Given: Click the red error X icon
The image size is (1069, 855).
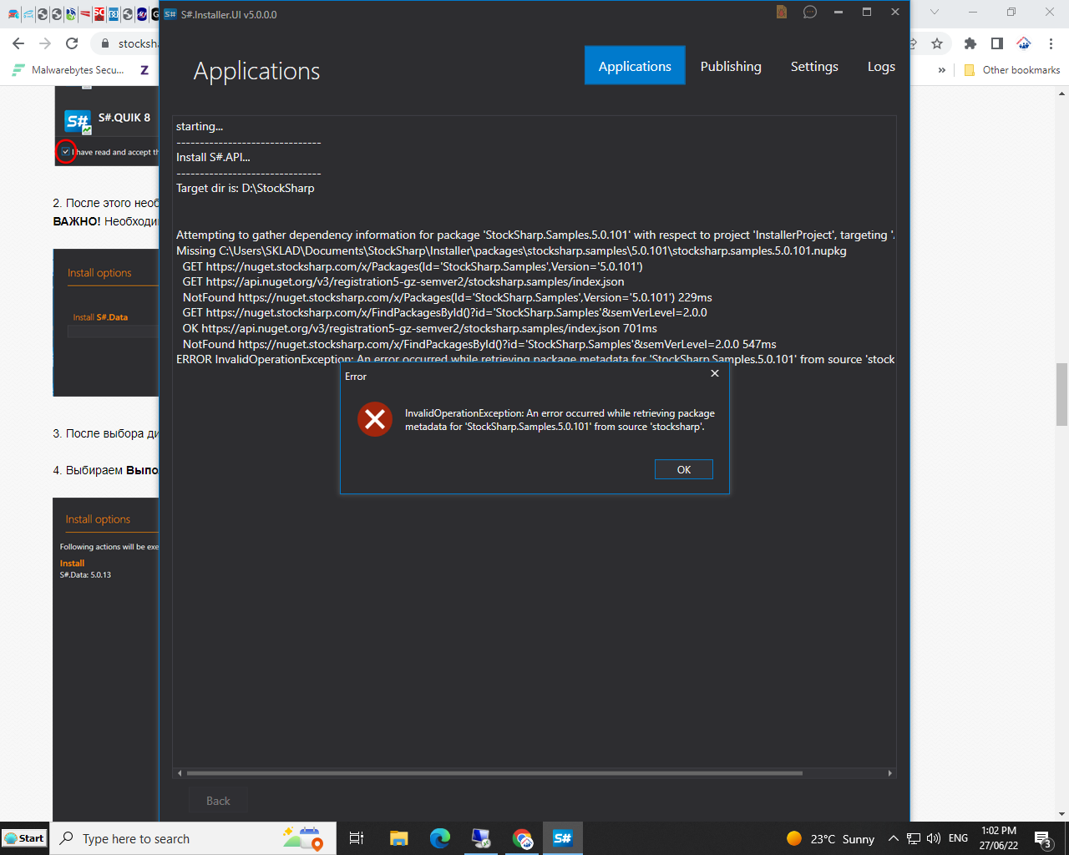Looking at the screenshot, I should pos(375,419).
